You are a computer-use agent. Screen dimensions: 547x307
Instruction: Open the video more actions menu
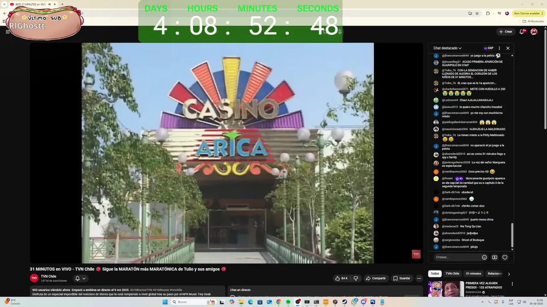point(419,278)
